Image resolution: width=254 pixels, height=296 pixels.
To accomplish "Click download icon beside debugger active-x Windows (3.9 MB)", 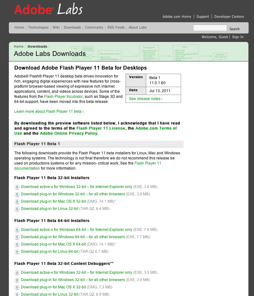I will 17,273.
